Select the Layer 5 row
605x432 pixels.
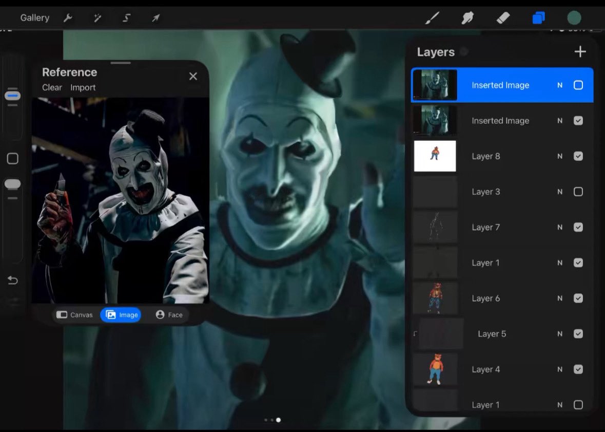[x=502, y=334]
